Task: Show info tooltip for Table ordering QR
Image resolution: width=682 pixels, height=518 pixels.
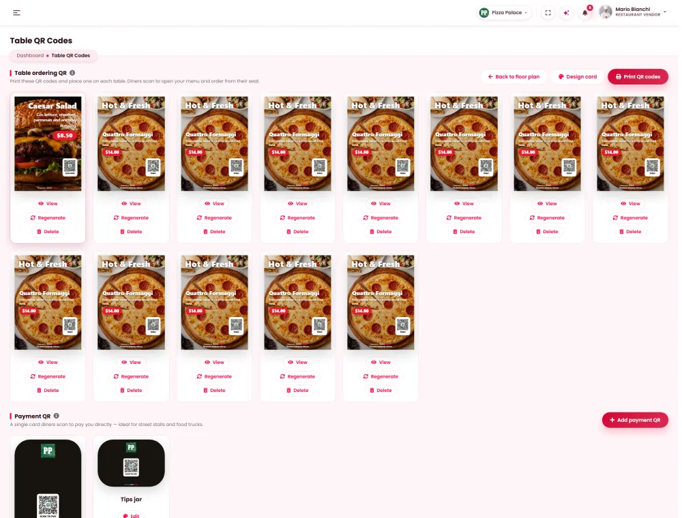Action: 72,73
